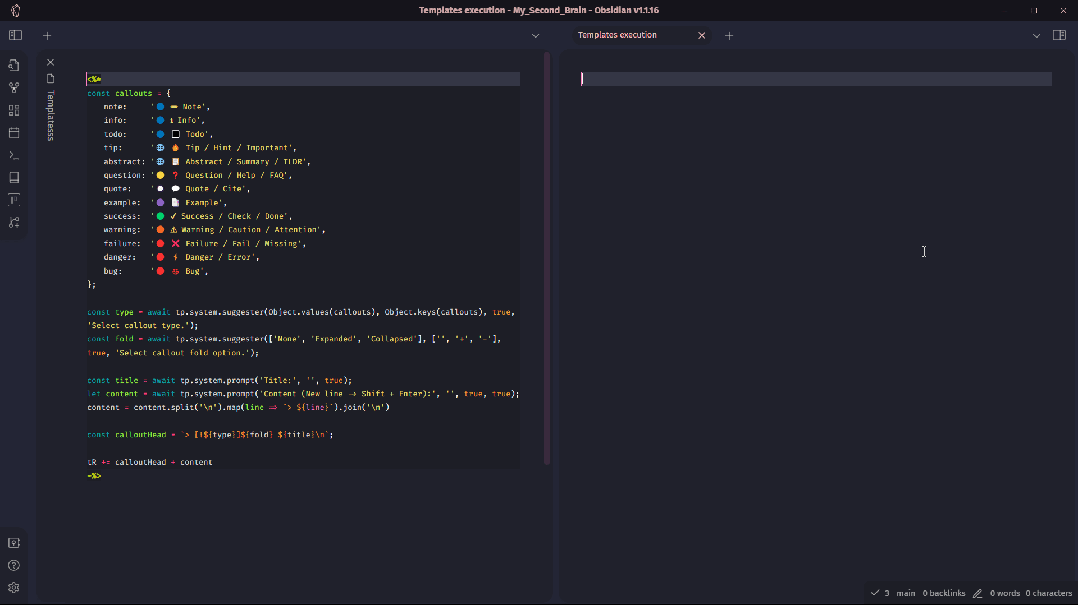Open the help icon
This screenshot has width=1078, height=605.
[x=14, y=565]
